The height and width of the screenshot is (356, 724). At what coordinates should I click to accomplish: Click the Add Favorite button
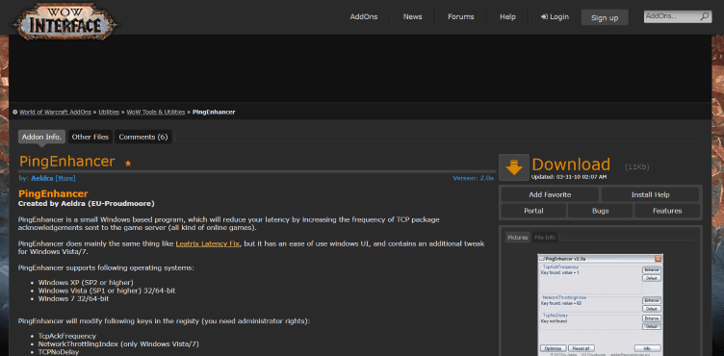[550, 195]
